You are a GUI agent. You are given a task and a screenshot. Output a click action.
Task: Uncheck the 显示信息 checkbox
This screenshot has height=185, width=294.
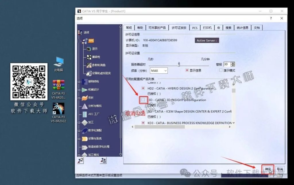click(x=187, y=70)
